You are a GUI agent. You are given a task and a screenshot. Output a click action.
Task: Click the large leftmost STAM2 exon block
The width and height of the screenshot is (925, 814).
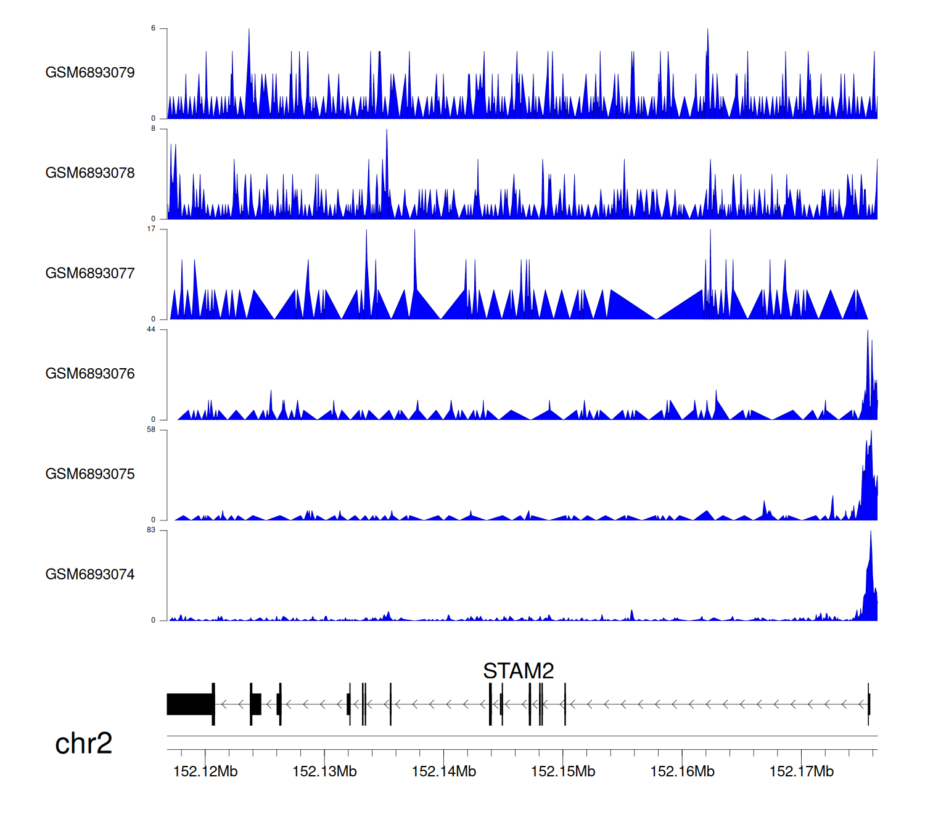point(190,704)
